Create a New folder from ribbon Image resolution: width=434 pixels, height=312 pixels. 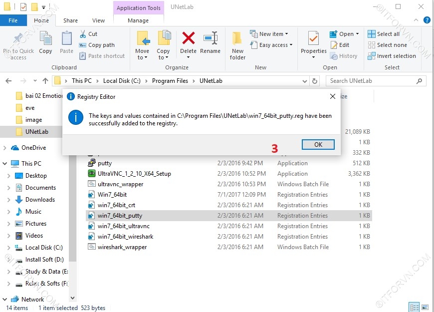point(237,44)
